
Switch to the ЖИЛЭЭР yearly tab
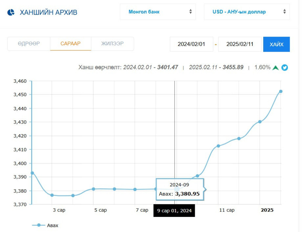click(x=112, y=44)
